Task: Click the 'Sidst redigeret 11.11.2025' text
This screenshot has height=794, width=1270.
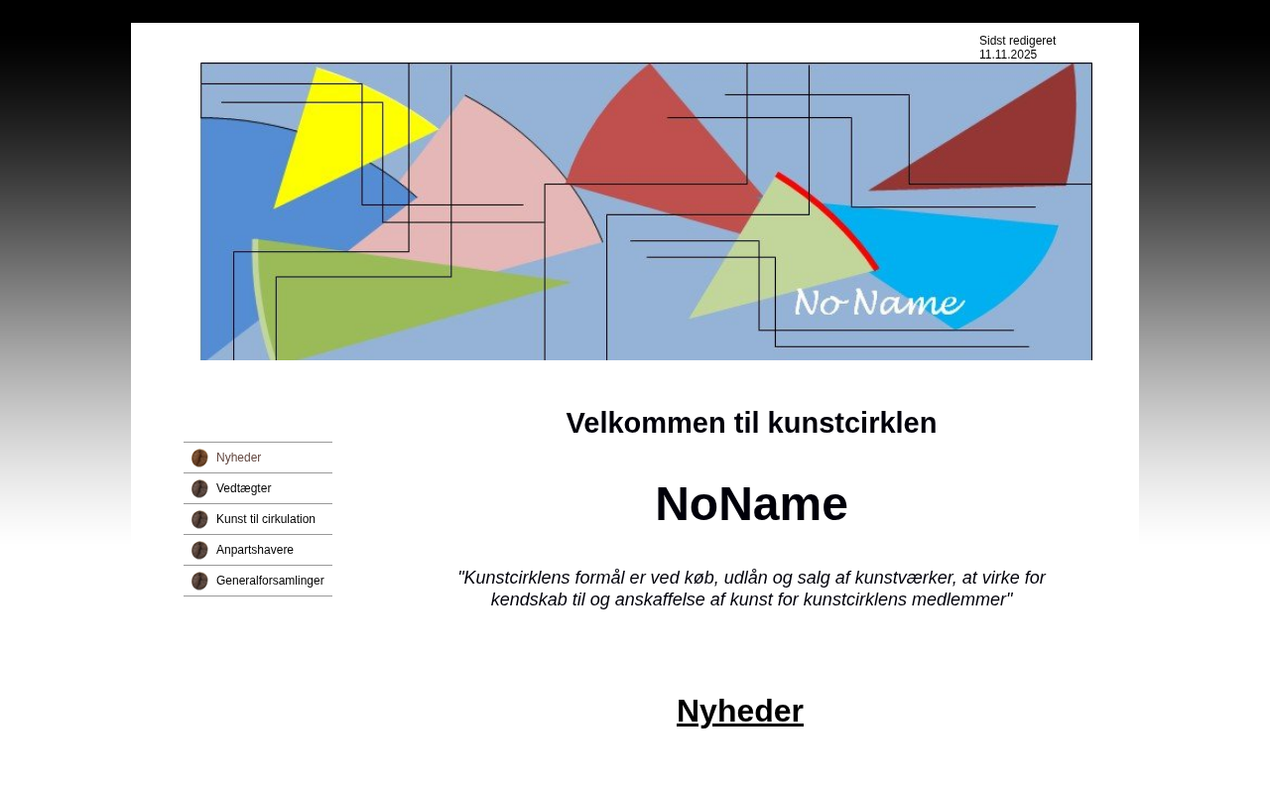Action: pos(1017,48)
